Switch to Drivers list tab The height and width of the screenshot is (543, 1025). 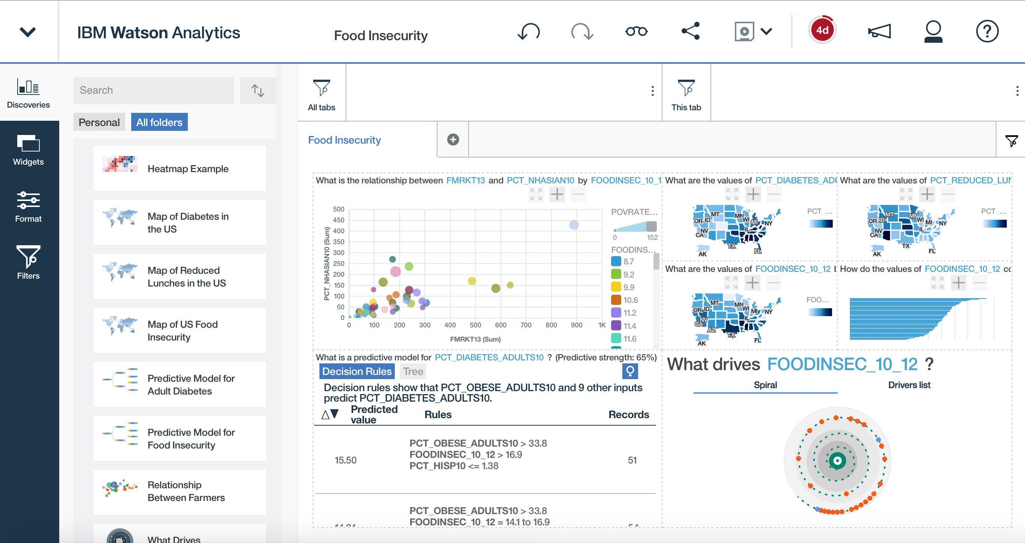click(909, 385)
